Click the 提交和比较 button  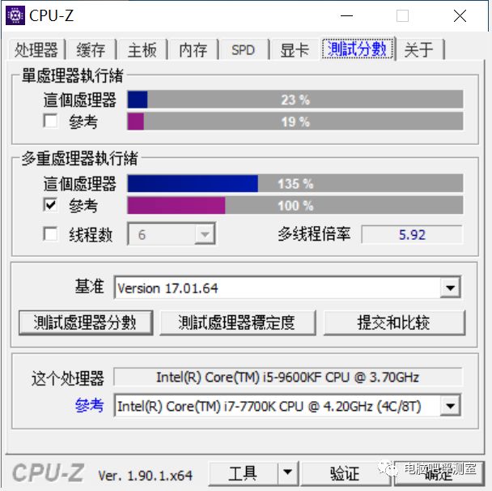[x=394, y=322]
